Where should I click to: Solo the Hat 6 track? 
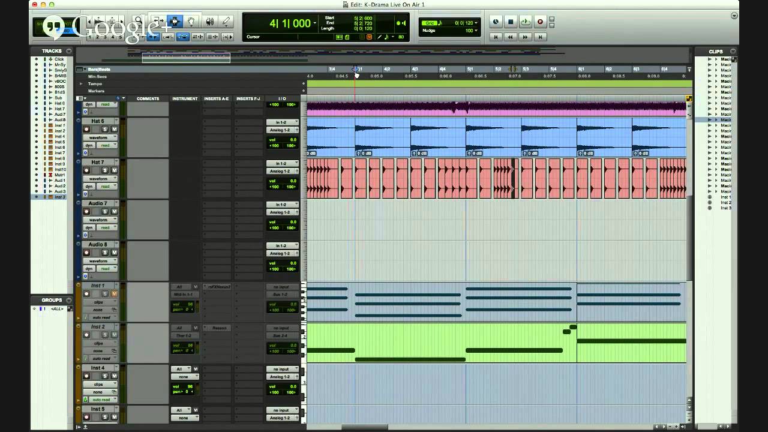105,129
